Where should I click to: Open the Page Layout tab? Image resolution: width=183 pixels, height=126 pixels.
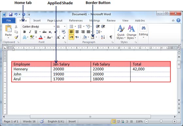coord(55,21)
